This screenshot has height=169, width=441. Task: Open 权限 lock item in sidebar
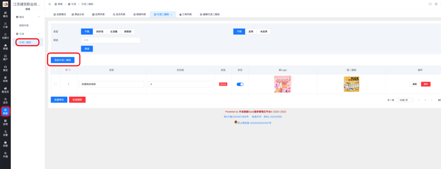(x=5, y=144)
